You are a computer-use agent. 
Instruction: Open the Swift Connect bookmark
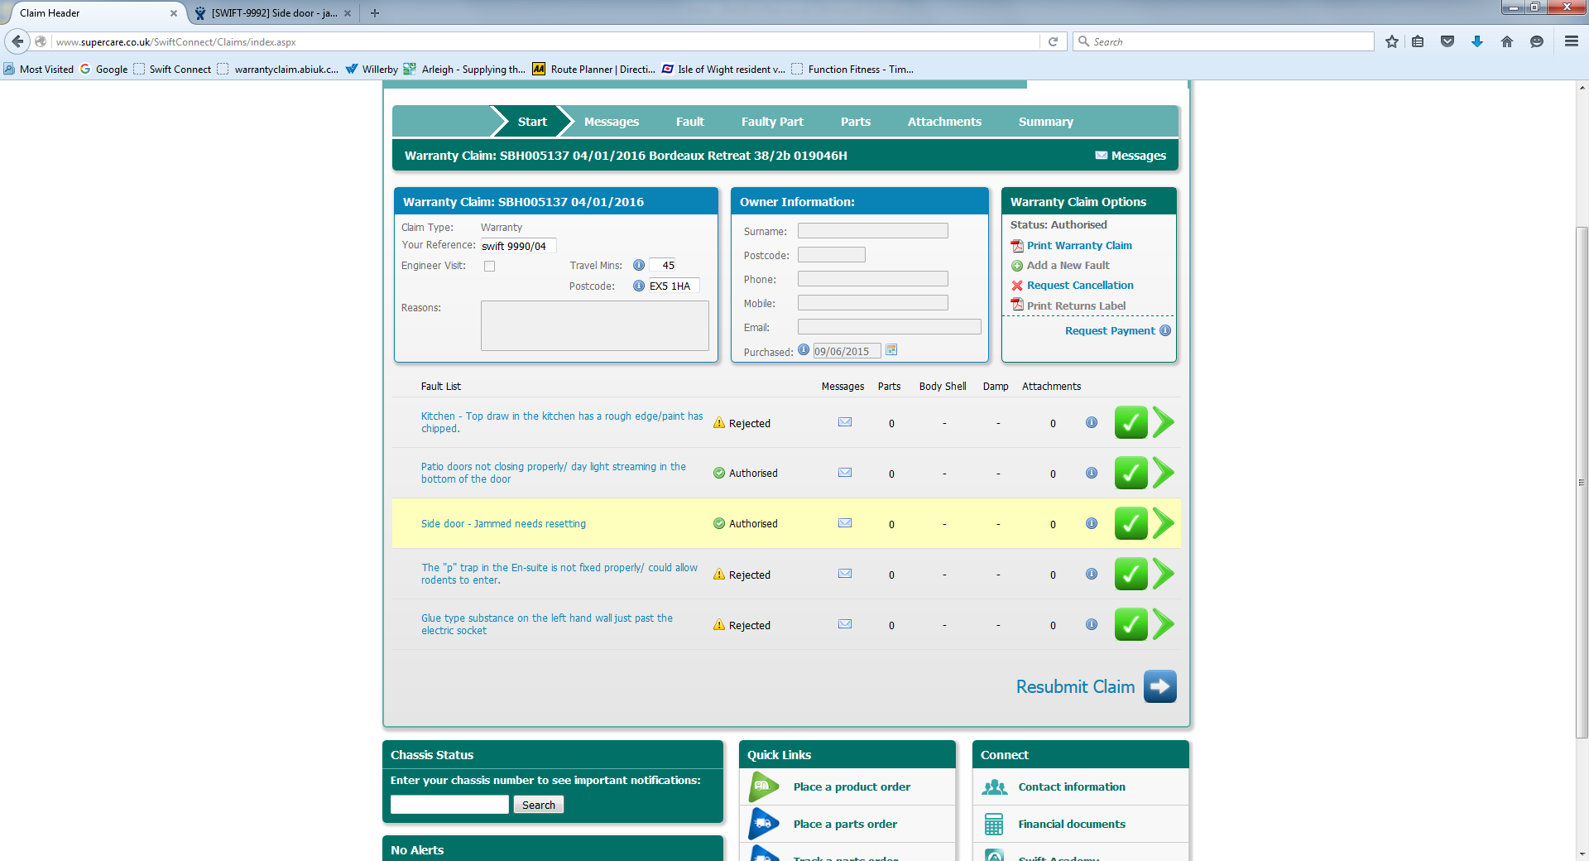pos(172,70)
